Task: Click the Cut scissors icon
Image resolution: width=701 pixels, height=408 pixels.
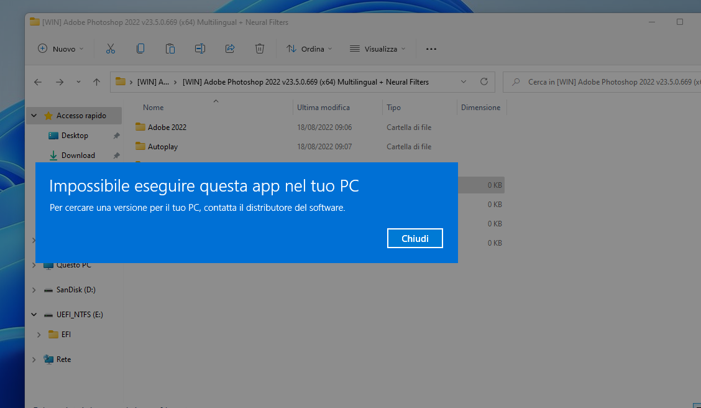Action: [x=111, y=49]
